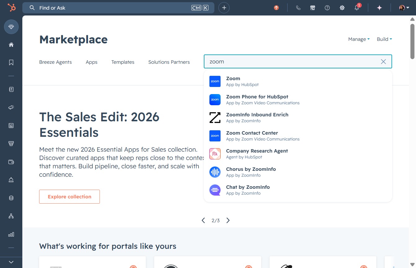Screen dimensions: 416x268
Task: Open the notifications bell
Action: click(x=357, y=8)
